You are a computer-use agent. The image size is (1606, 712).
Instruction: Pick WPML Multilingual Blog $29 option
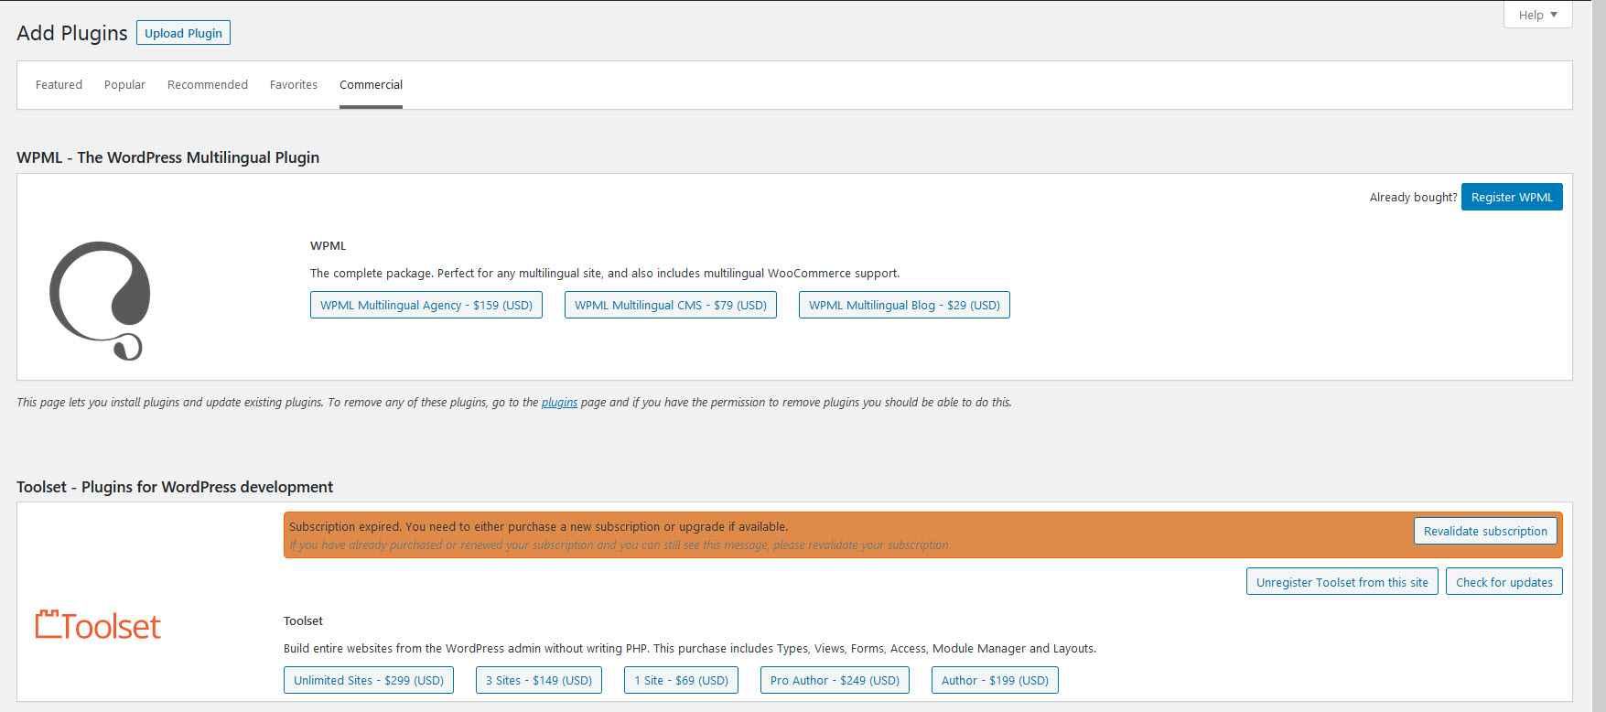click(904, 306)
